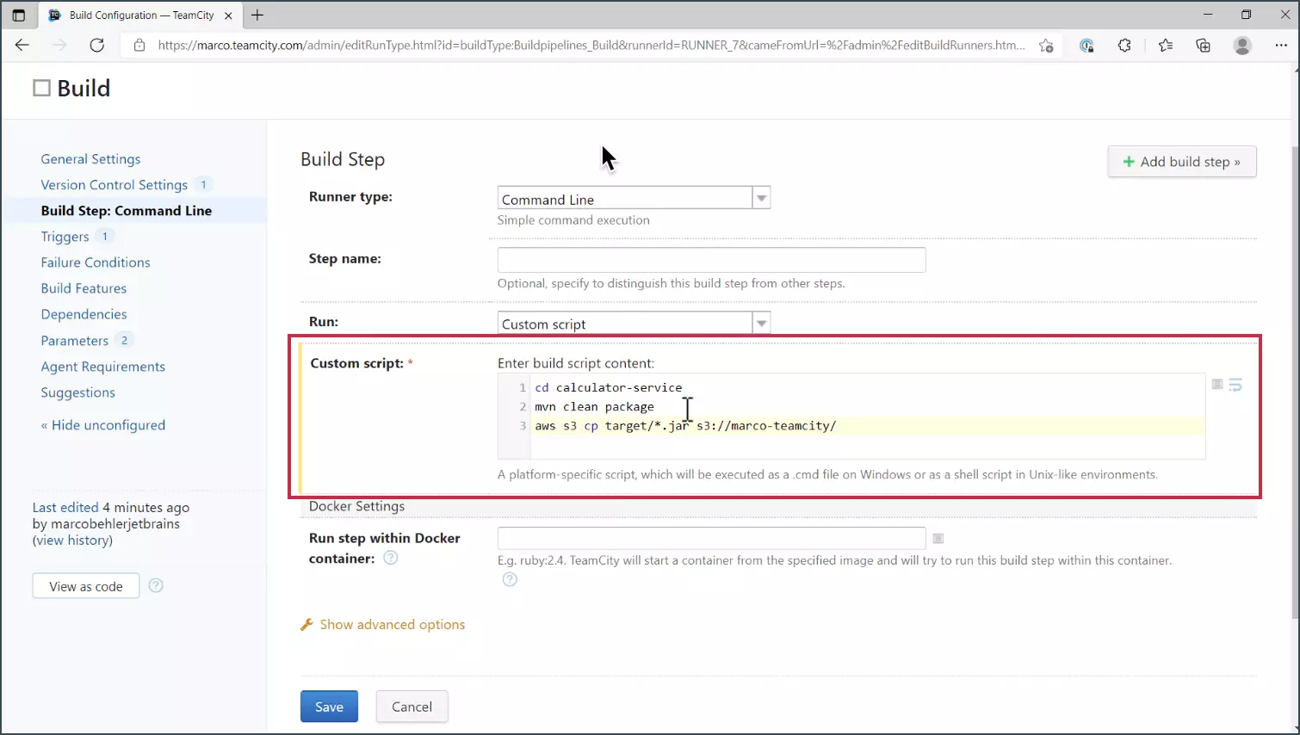The width and height of the screenshot is (1300, 735).
Task: Collapse sidebar with Hide unconfigured link
Action: point(103,425)
